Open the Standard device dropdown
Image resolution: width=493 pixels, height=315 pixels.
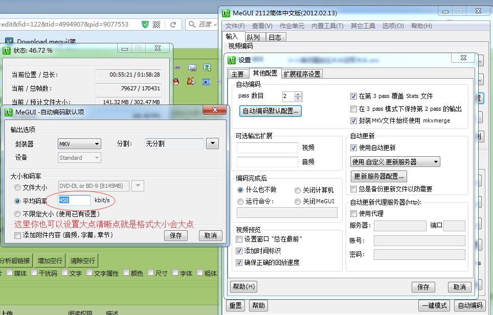click(x=79, y=158)
